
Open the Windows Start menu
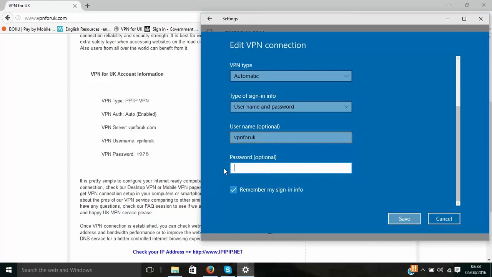coord(8,270)
